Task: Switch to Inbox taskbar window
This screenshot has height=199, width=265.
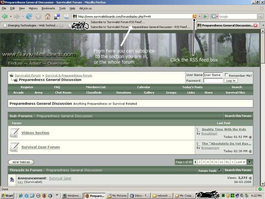Action: [x=139, y=196]
